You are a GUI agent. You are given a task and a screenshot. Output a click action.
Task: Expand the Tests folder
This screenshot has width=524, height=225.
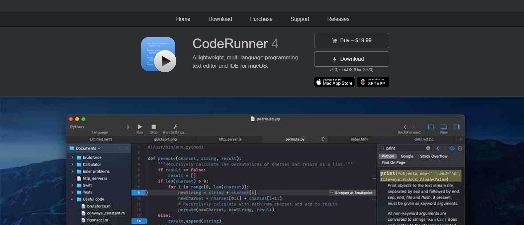point(72,192)
